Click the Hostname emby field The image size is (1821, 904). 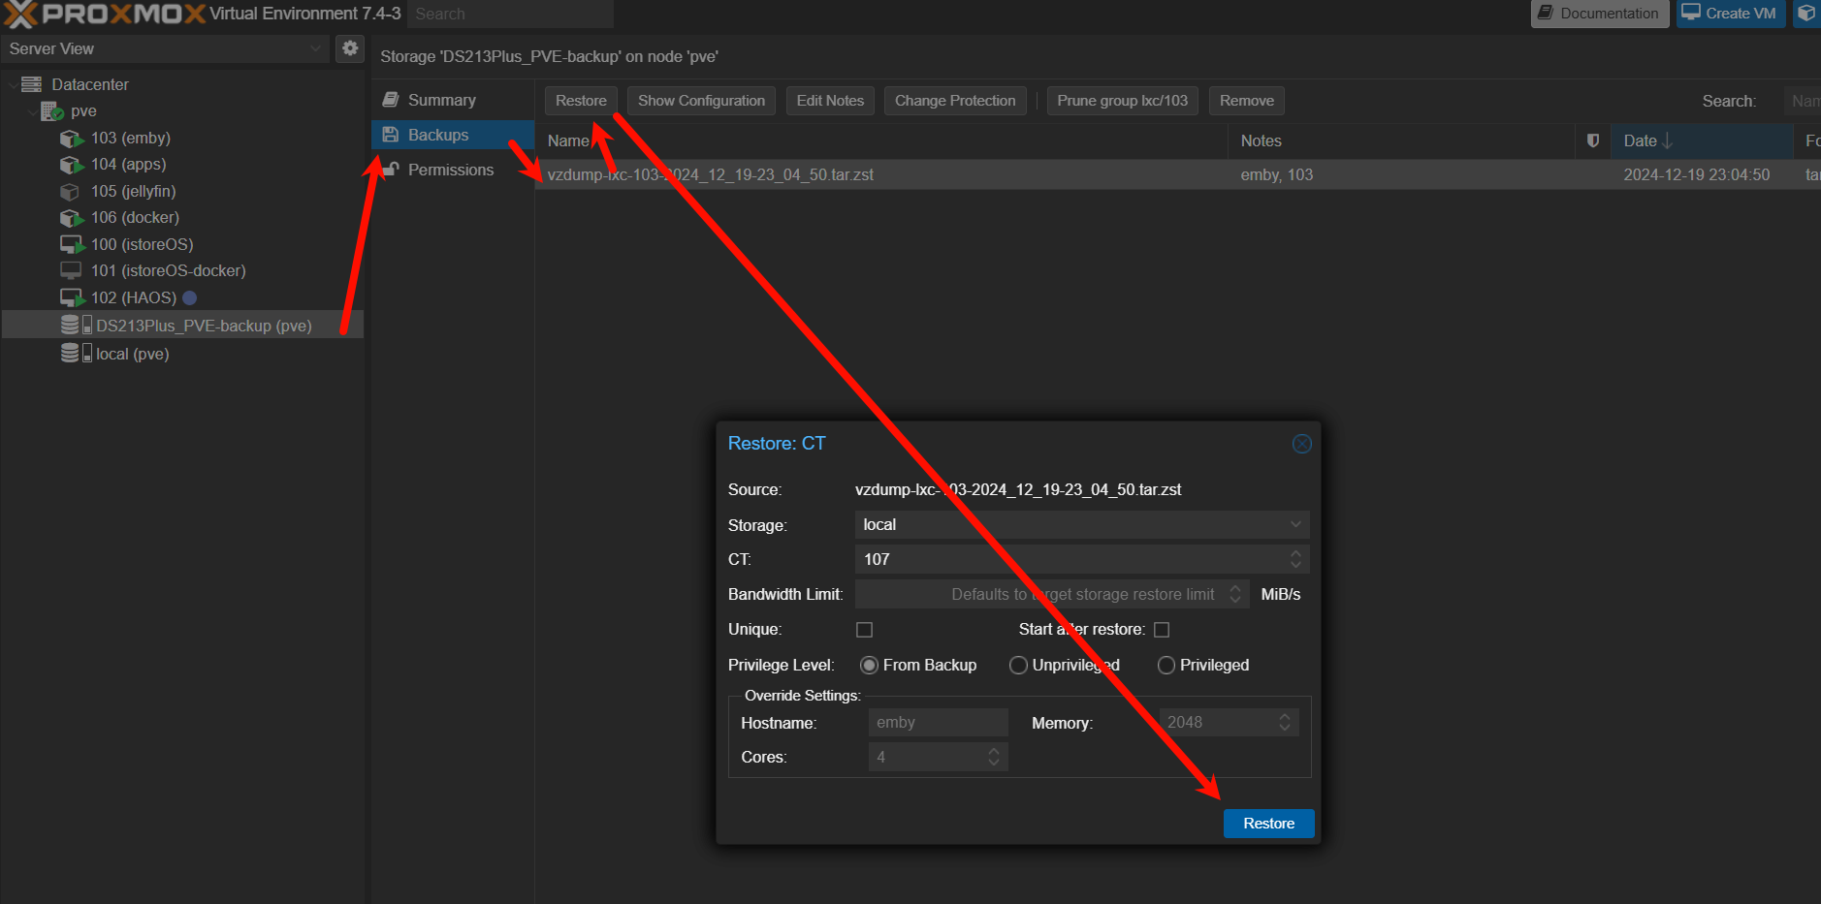tap(938, 723)
